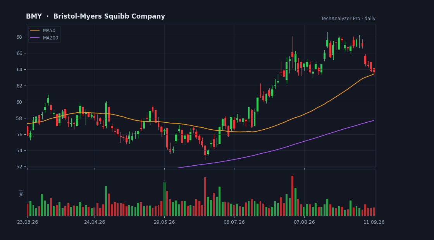This screenshot has width=434, height=240.
Task: Select the MA200 legend entry
Action: [44, 38]
